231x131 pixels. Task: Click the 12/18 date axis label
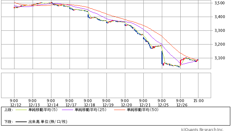point(89,105)
